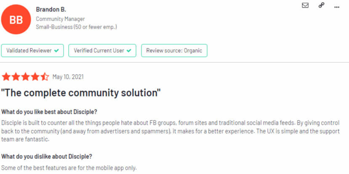Click the first rating star
This screenshot has width=349, height=174.
point(6,77)
